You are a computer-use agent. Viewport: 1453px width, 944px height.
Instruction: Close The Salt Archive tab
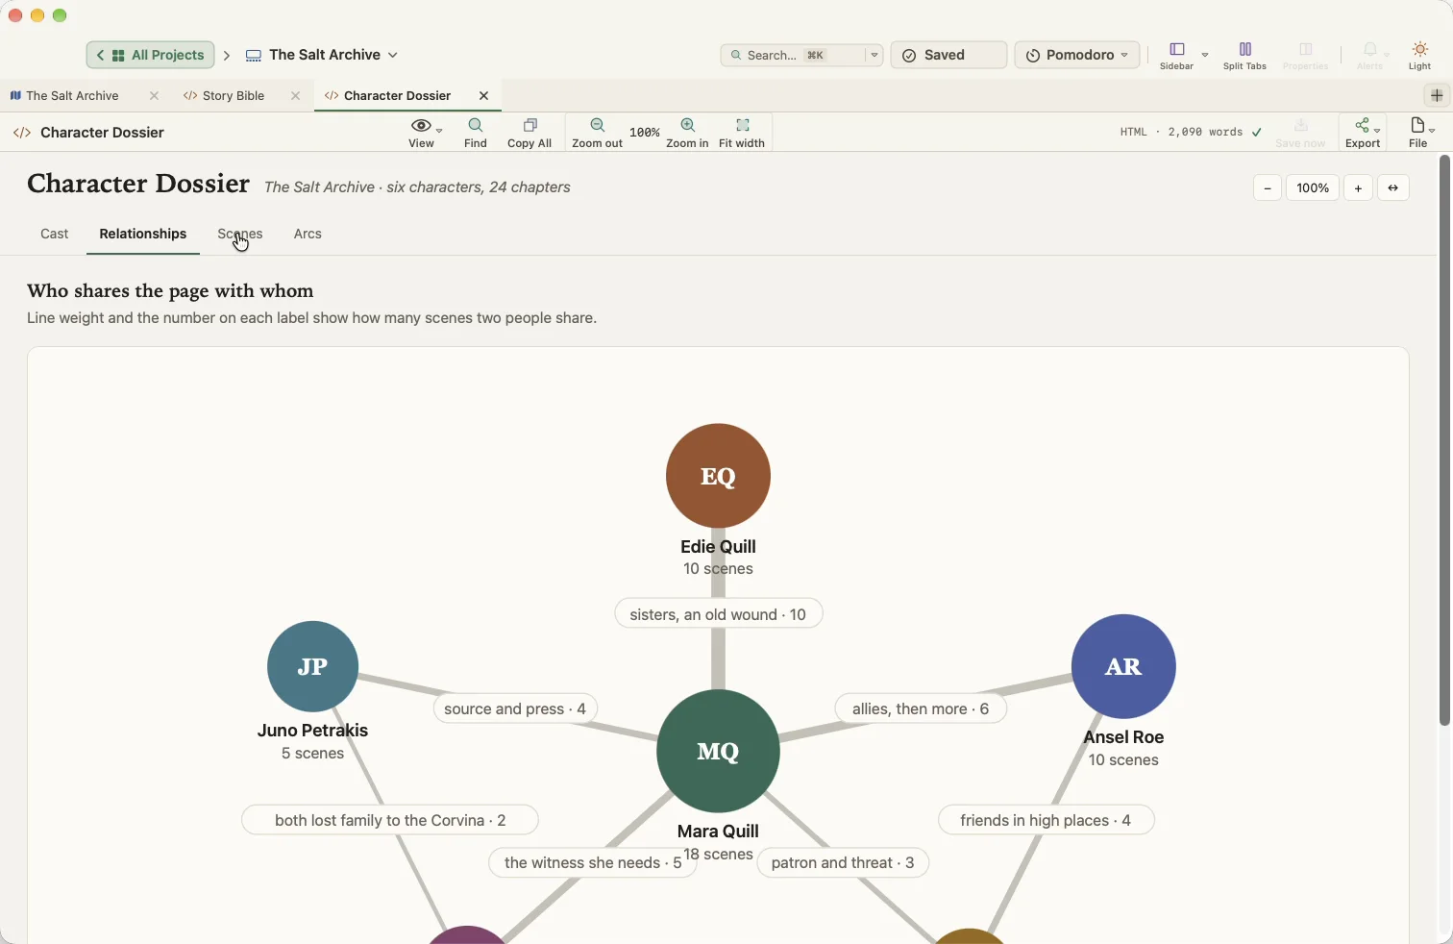click(x=154, y=95)
